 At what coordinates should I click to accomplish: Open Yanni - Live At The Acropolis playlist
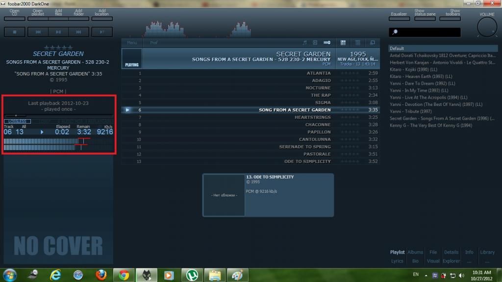(x=428, y=98)
